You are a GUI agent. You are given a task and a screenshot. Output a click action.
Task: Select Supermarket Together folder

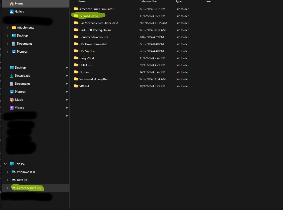click(94, 79)
